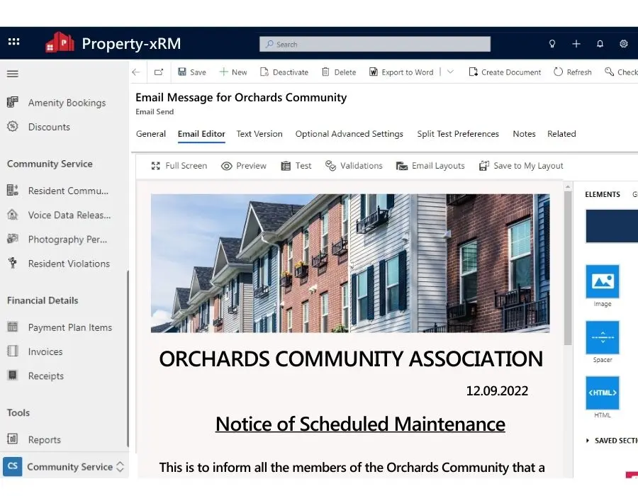Viewport: 638px width, 496px height.
Task: Click the Property-xRM building logo
Action: coord(60,43)
